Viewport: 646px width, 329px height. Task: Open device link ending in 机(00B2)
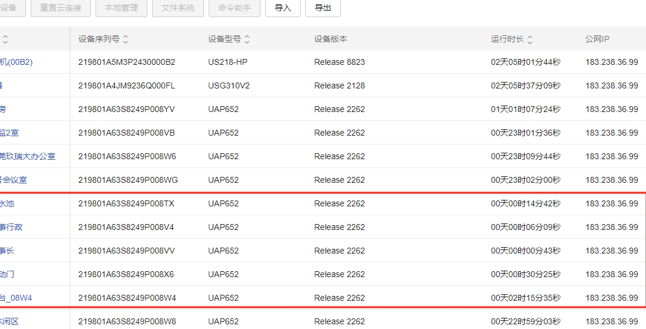(16, 62)
